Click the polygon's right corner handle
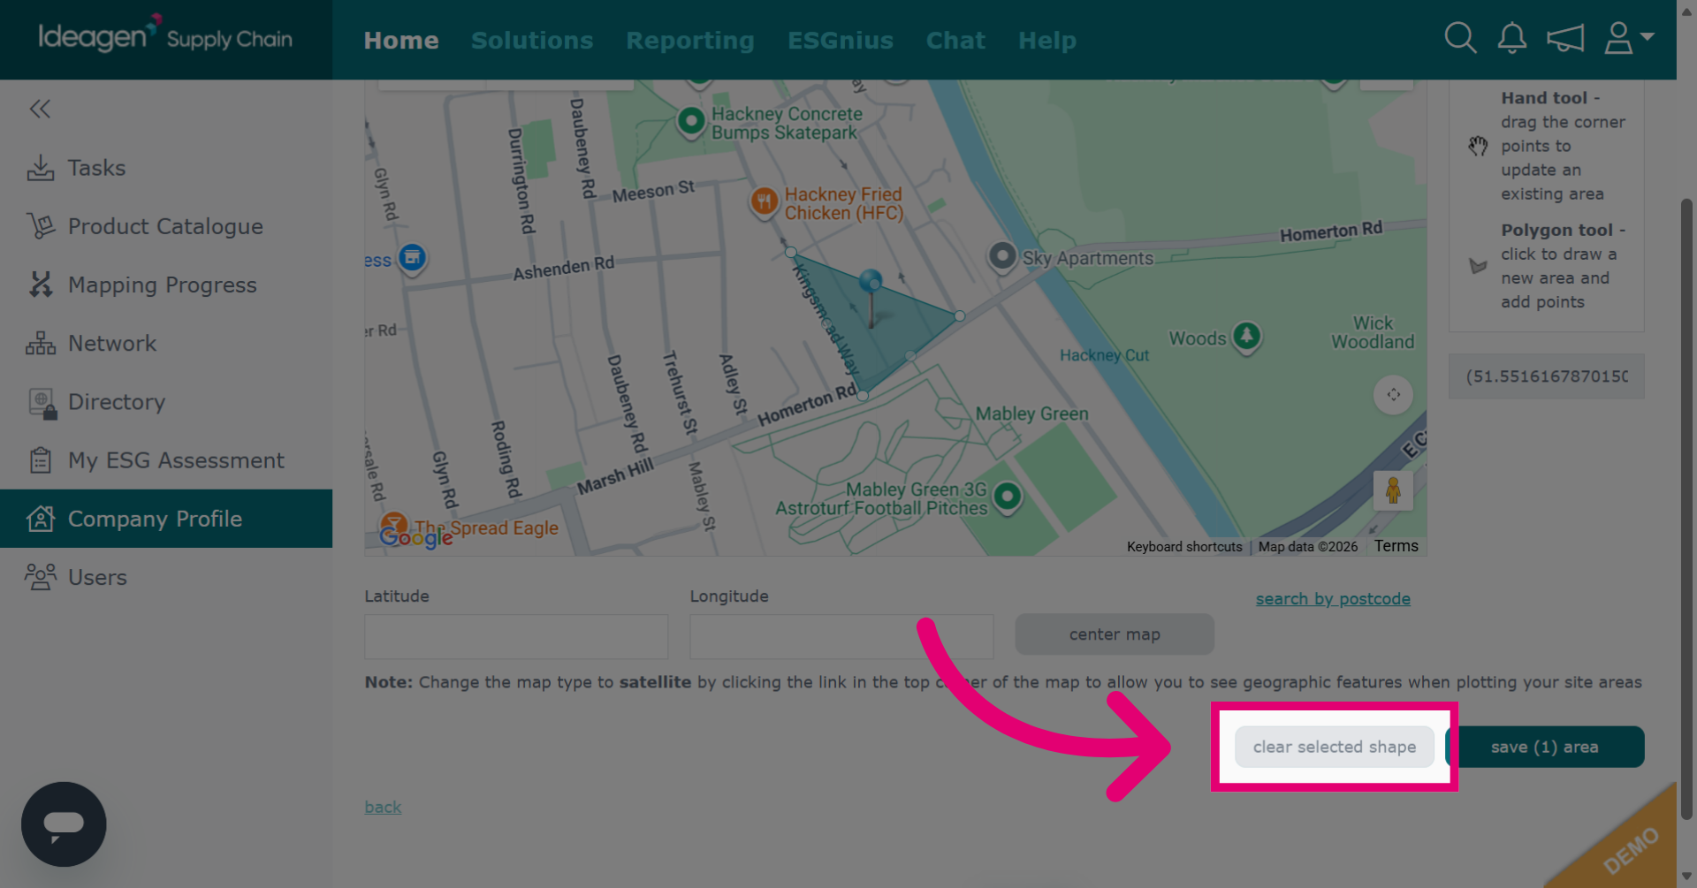This screenshot has height=888, width=1697. click(960, 315)
